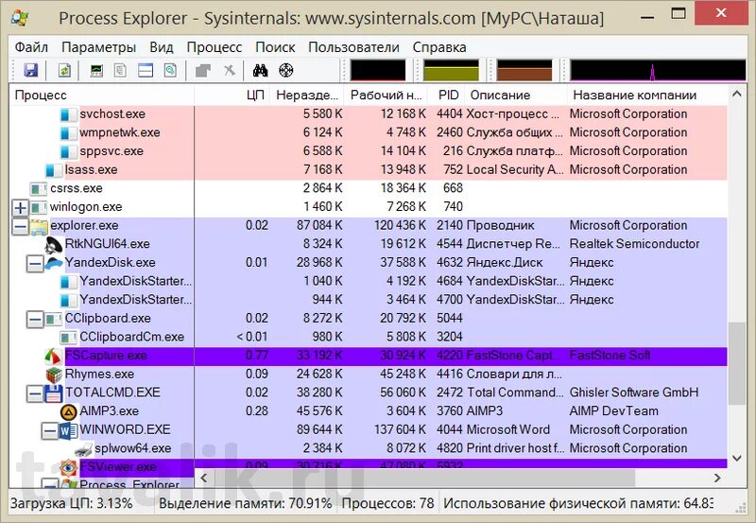Click the explorer.exe folder icon
Image resolution: width=756 pixels, height=523 pixels.
39,226
